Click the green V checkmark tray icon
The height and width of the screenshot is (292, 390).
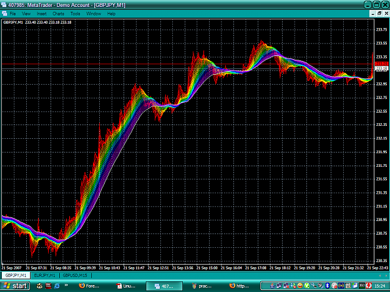click(x=307, y=286)
